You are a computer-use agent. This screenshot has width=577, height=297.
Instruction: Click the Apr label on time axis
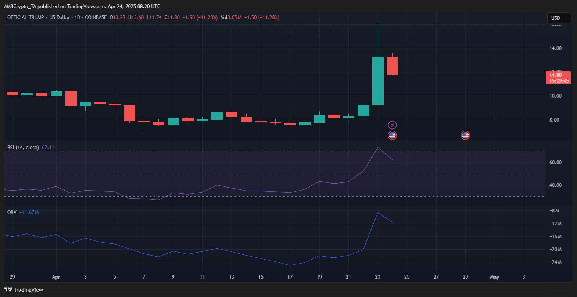click(x=56, y=277)
